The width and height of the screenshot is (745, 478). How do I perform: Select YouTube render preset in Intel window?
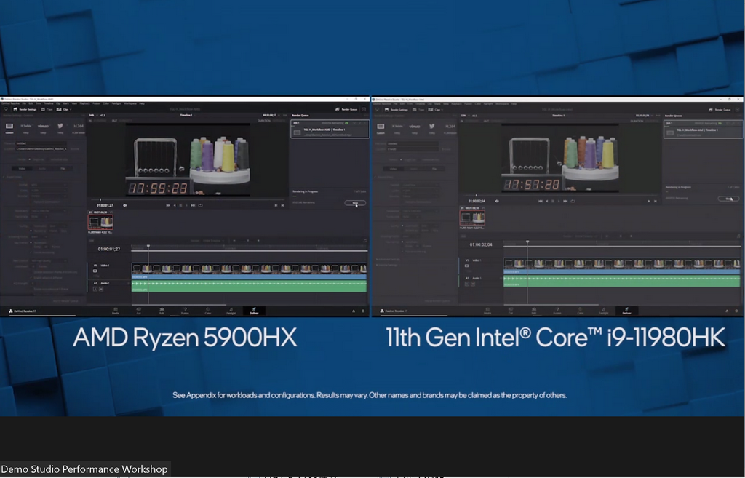[x=397, y=129]
